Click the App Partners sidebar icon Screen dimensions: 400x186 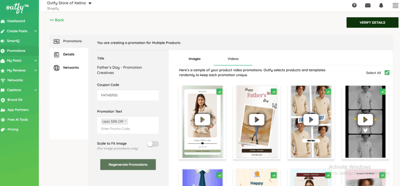click(x=3, y=110)
